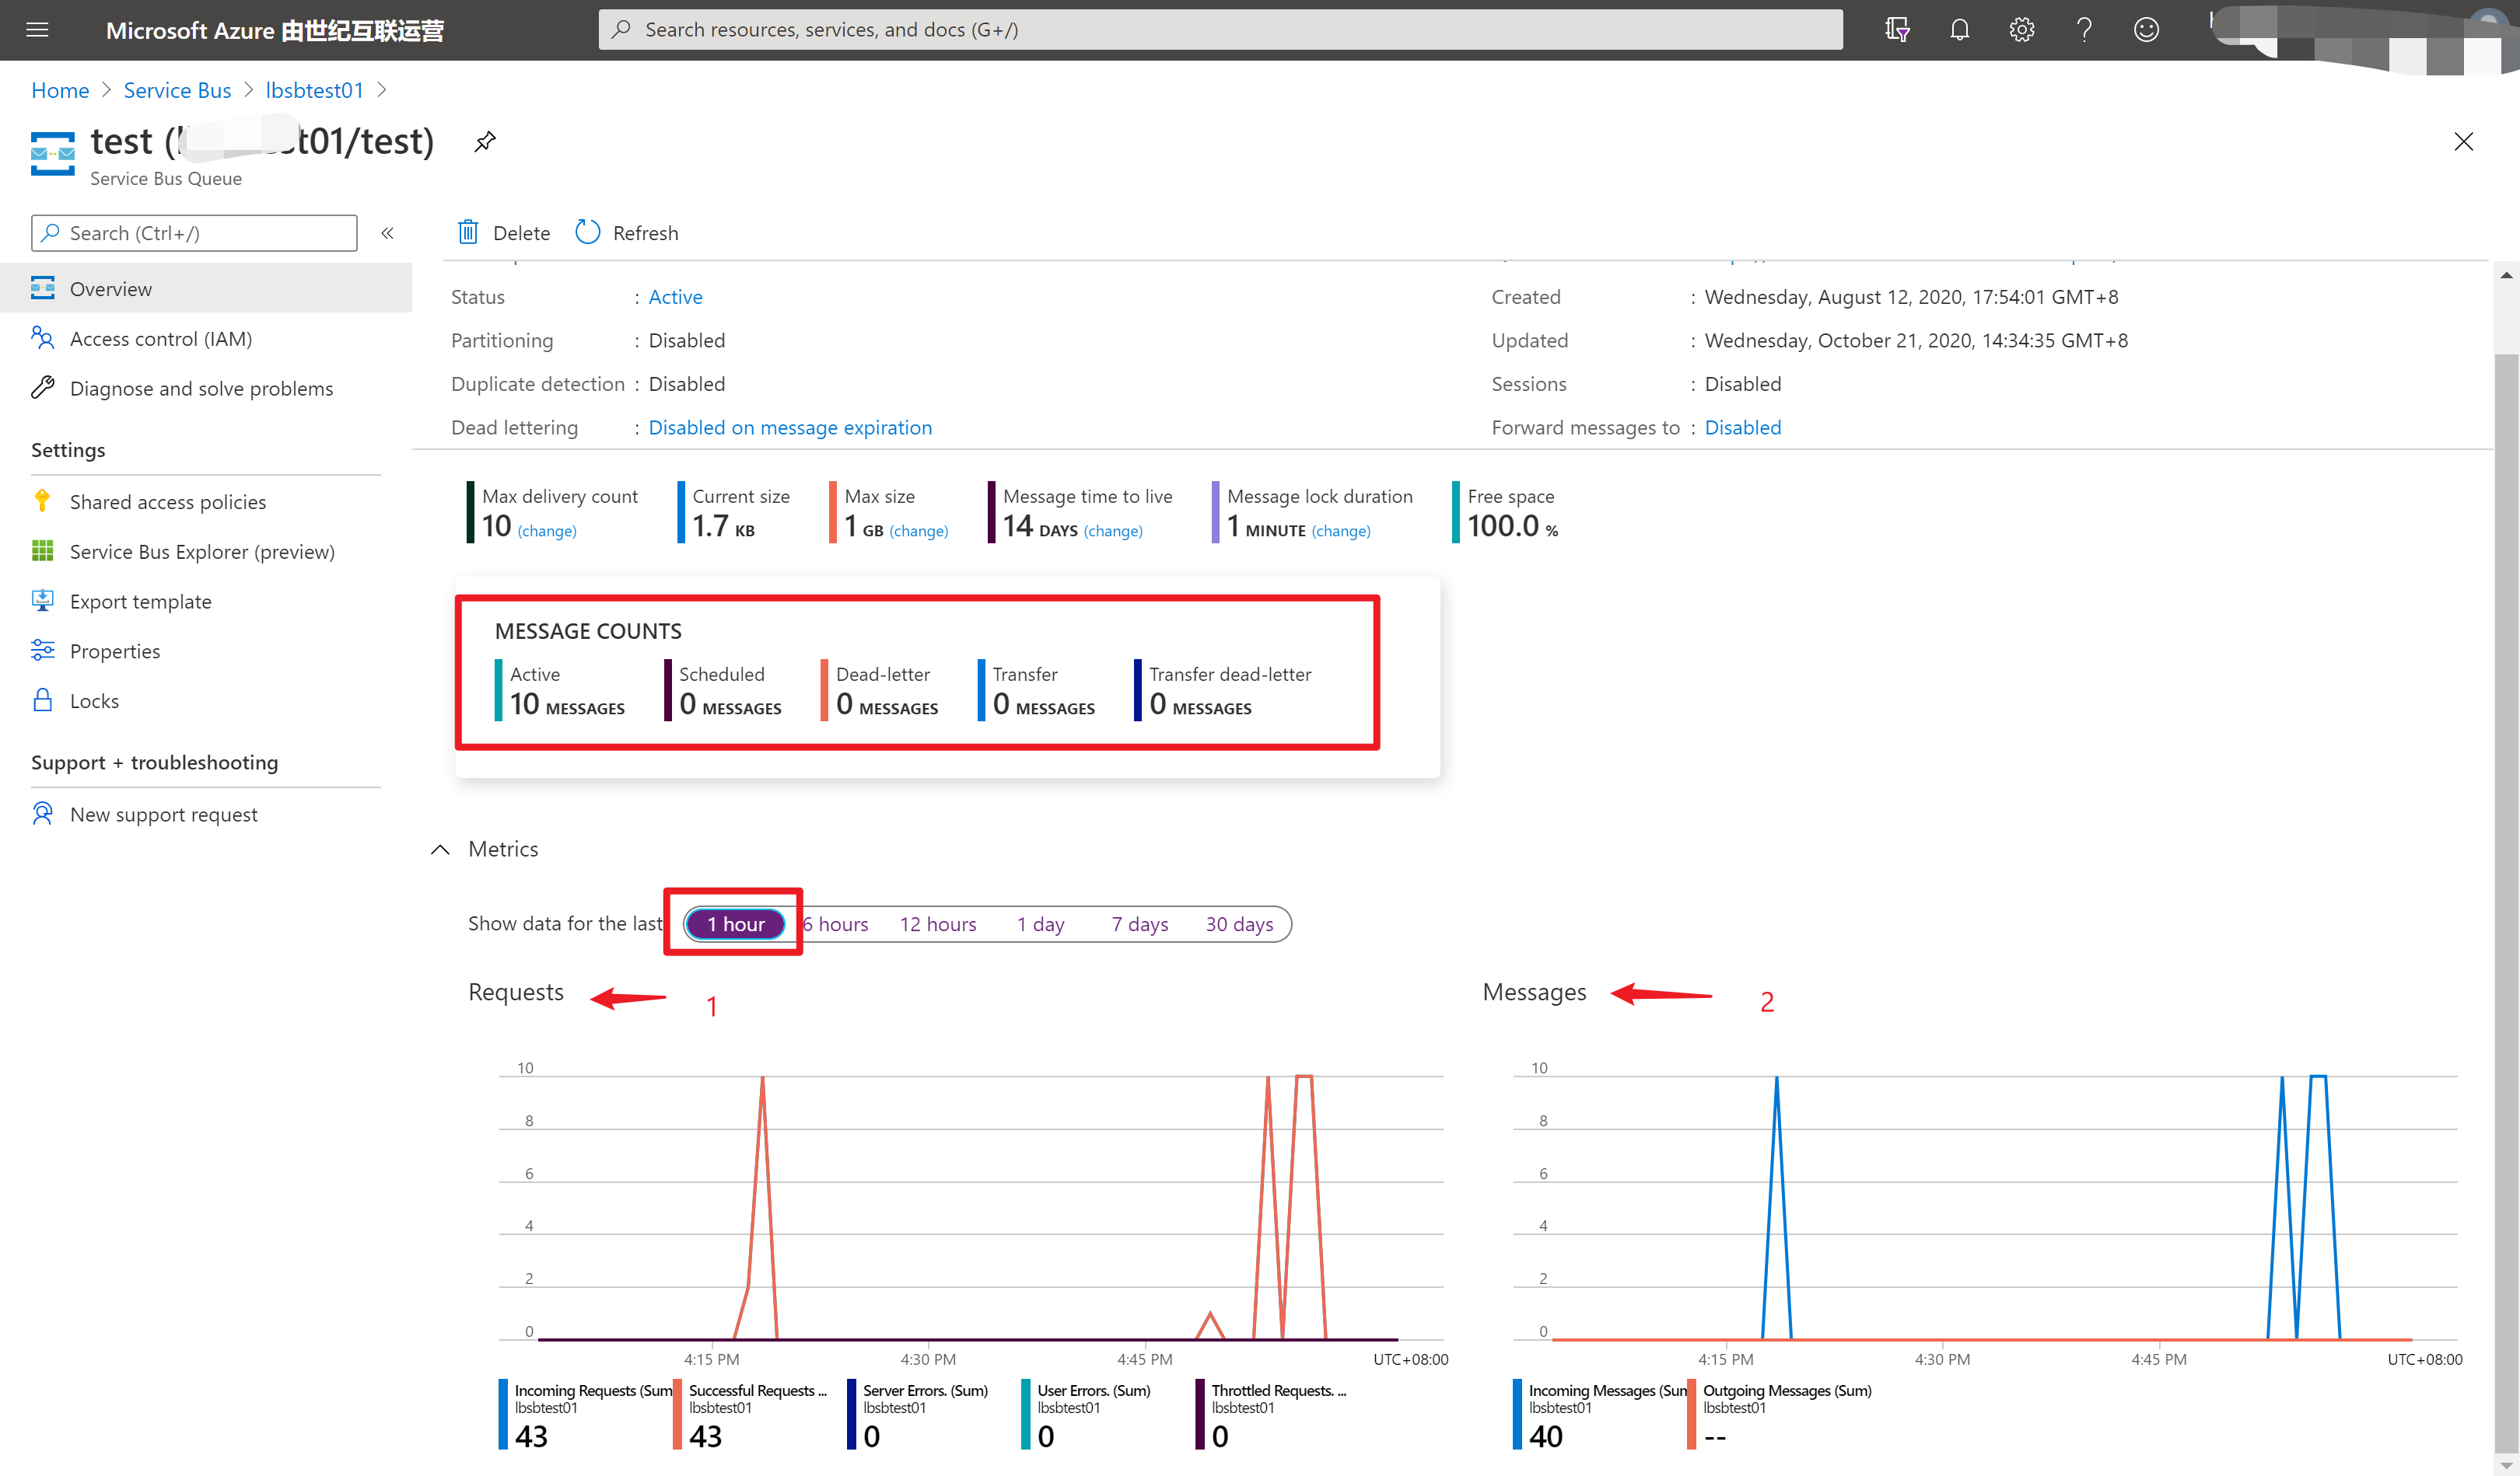Select the 6 hours time range
2520x1476 pixels.
(x=837, y=924)
